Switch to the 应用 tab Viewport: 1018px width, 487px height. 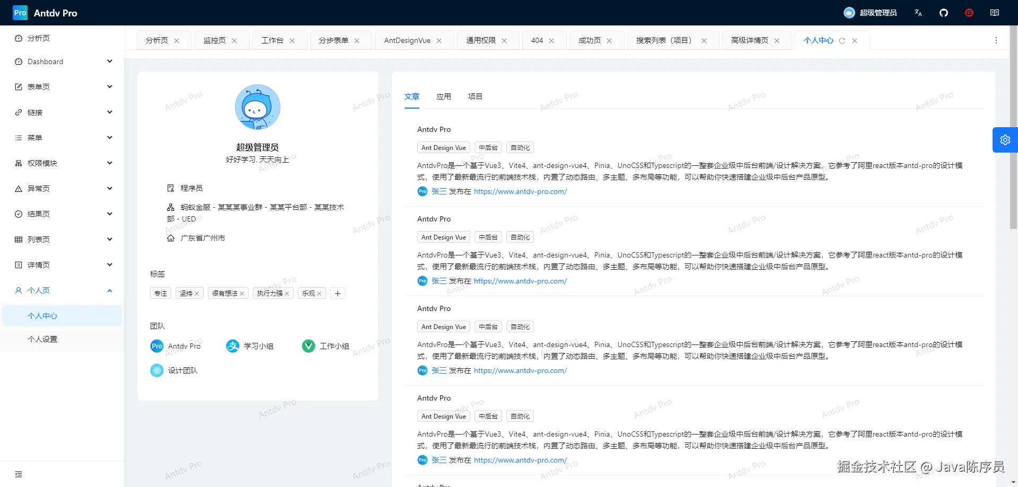tap(444, 96)
